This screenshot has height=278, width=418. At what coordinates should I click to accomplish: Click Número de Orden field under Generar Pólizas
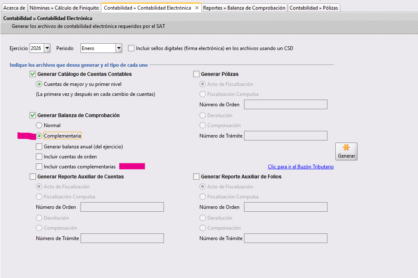point(286,104)
